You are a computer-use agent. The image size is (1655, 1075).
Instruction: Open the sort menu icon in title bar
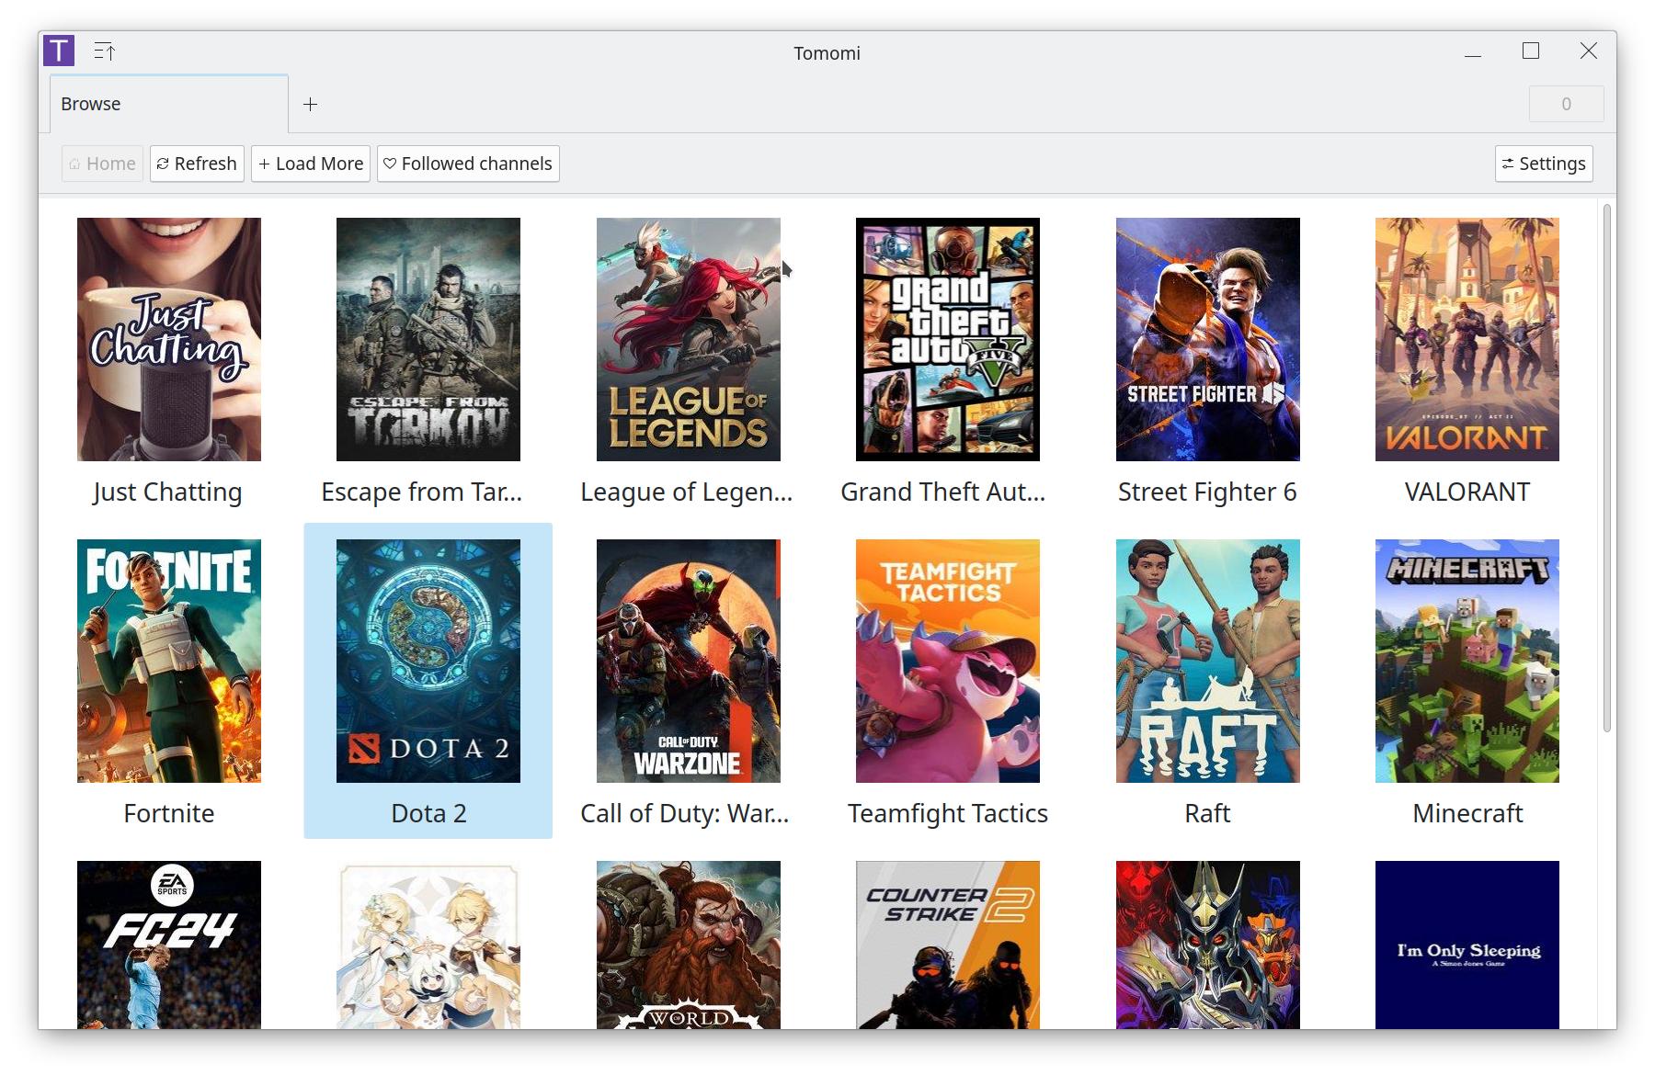coord(105,51)
